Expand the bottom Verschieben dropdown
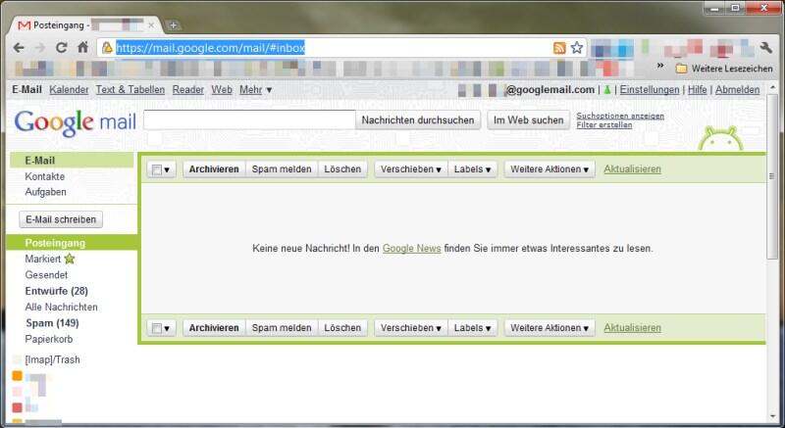 coord(410,328)
